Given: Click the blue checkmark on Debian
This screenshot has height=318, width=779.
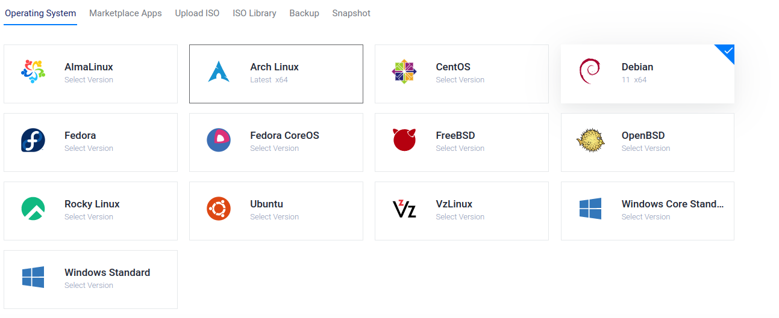Looking at the screenshot, I should [x=728, y=51].
